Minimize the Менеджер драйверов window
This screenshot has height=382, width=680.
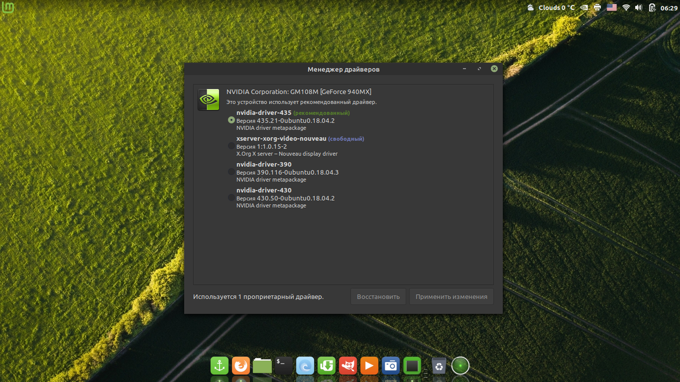(x=464, y=68)
